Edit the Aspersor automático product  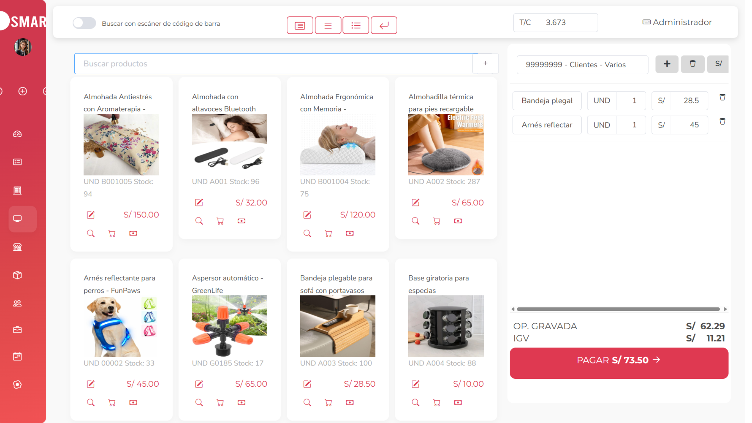199,384
